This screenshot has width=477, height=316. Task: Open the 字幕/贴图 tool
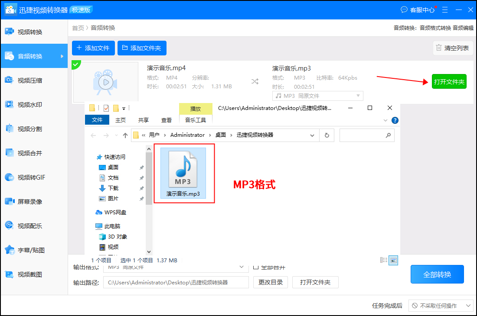34,249
